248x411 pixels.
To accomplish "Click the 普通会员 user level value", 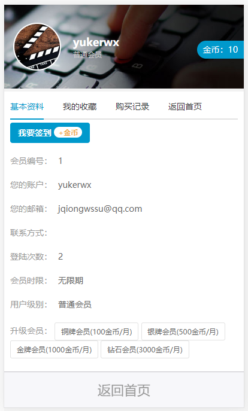I will pos(75,305).
